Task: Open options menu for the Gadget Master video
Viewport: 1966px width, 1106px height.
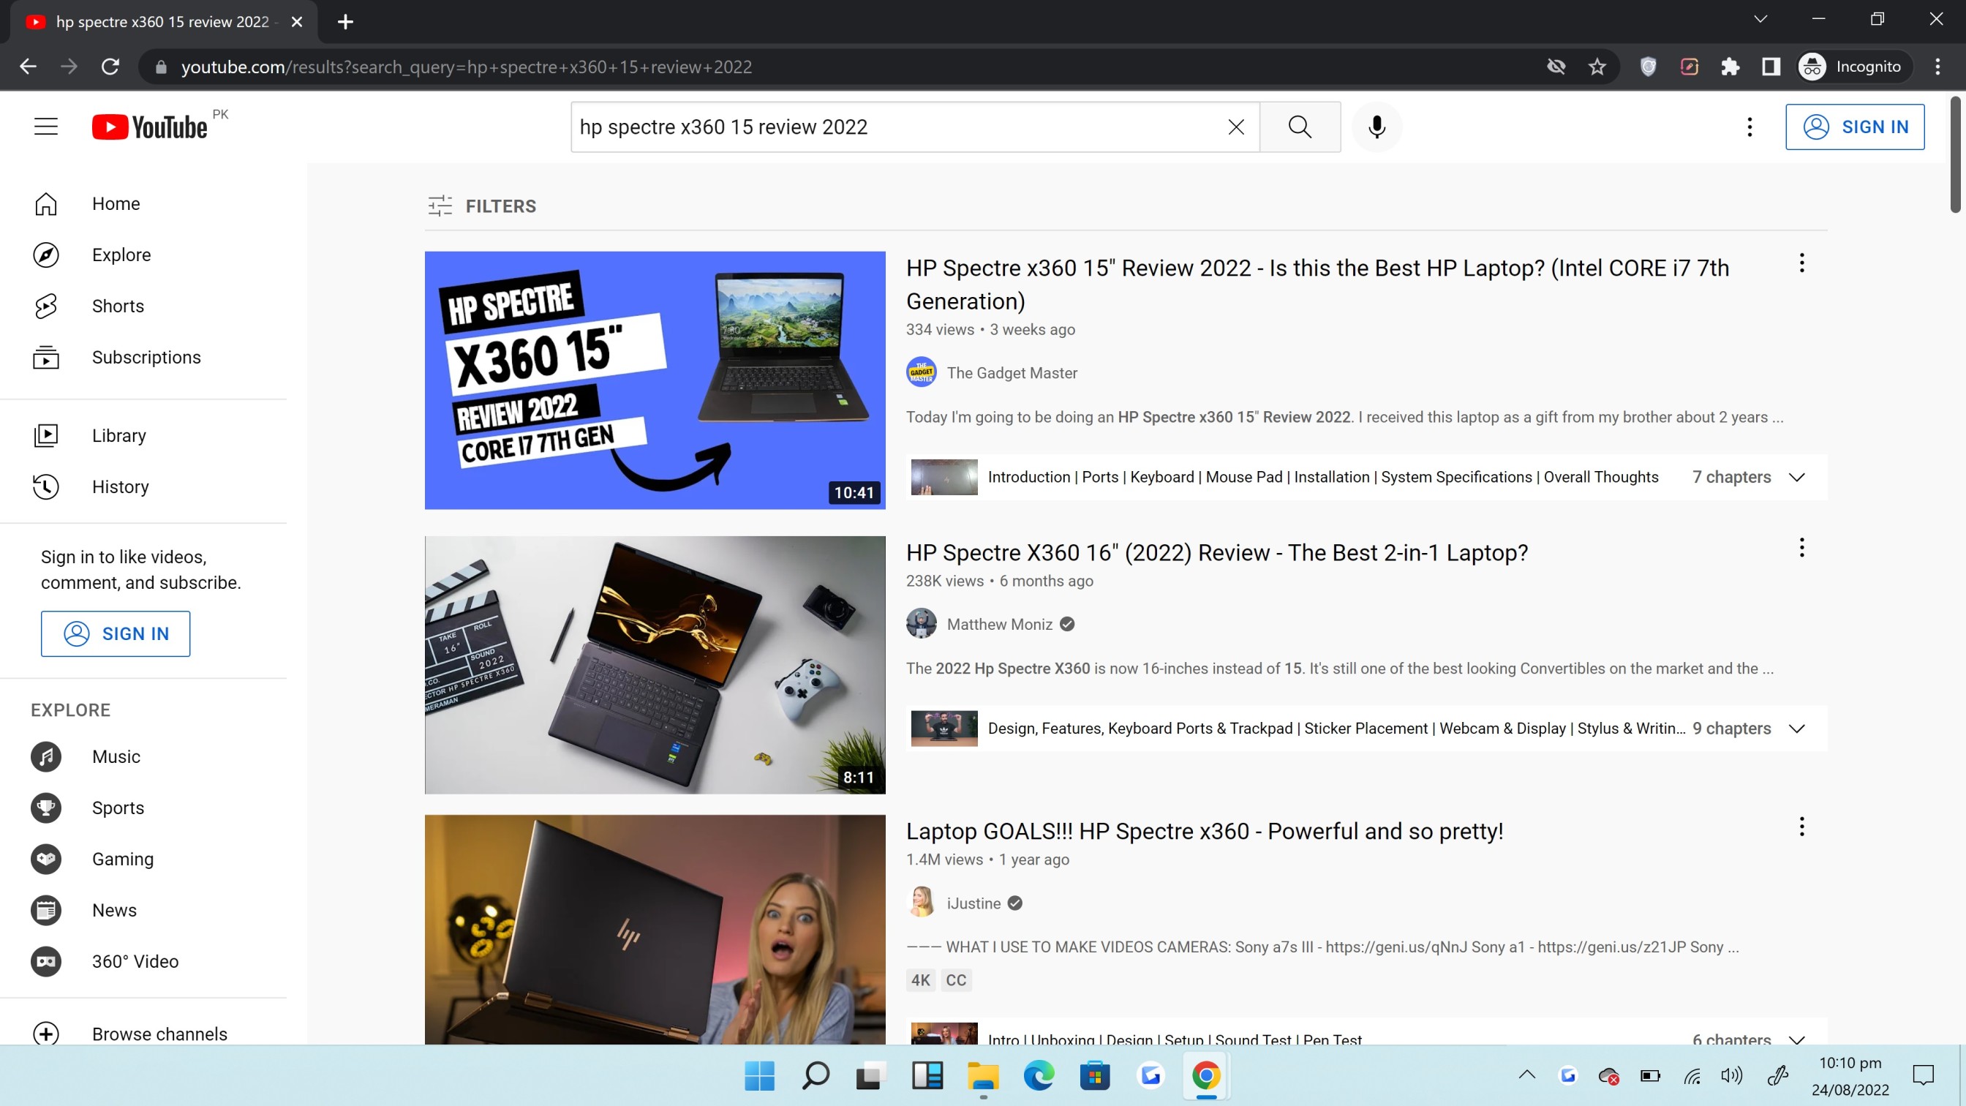Action: [1802, 263]
